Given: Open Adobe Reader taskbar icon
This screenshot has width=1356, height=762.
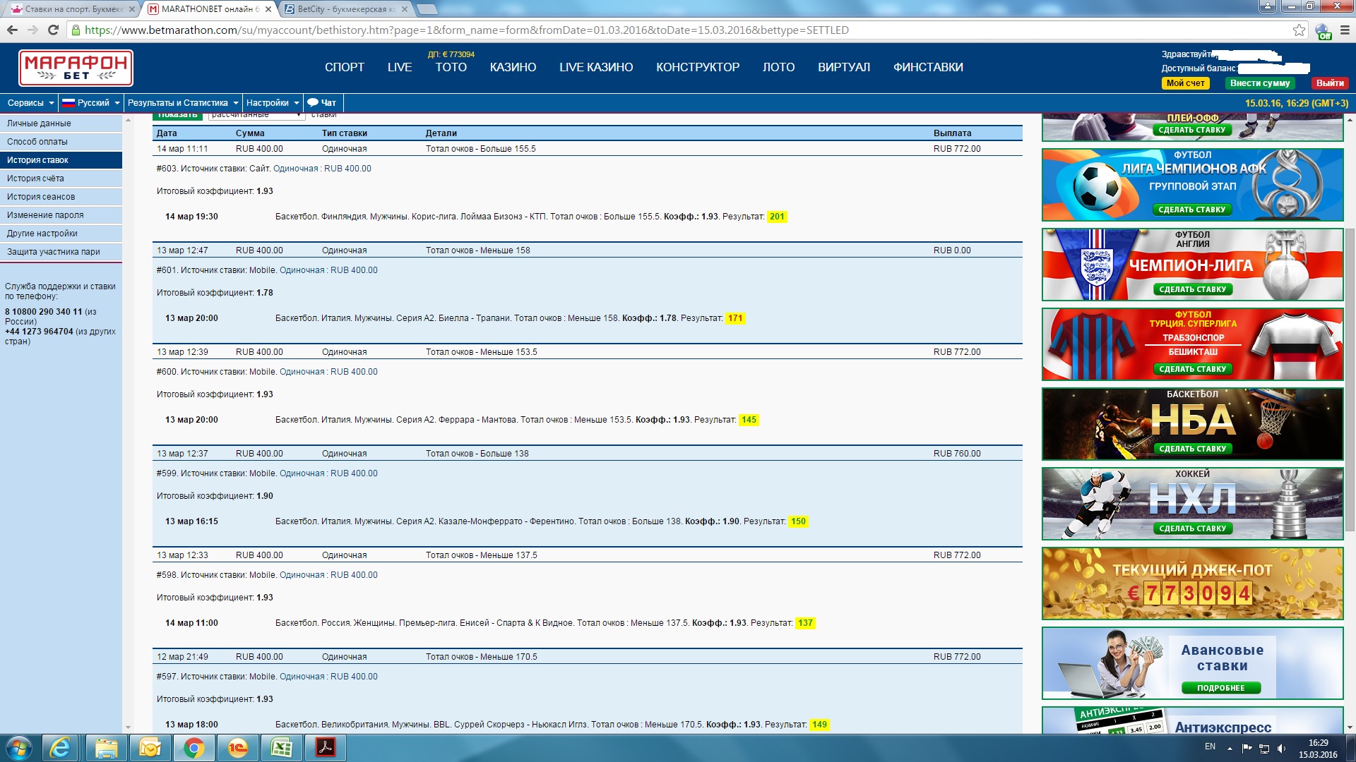Looking at the screenshot, I should point(325,748).
